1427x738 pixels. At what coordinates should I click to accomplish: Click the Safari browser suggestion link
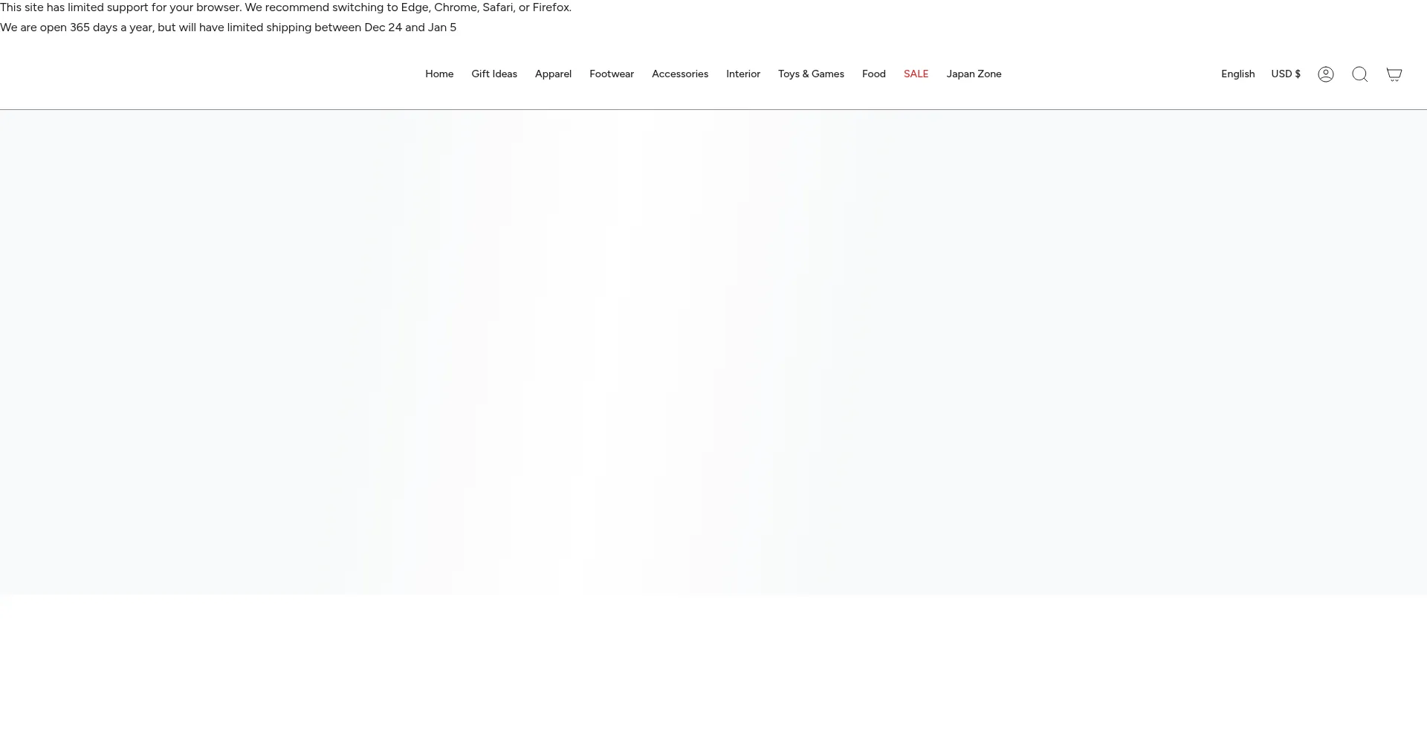499,7
